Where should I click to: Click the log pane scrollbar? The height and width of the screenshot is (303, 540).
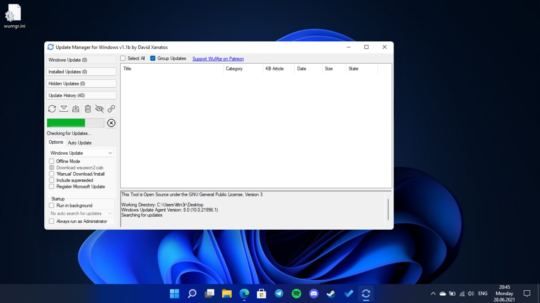[388, 209]
